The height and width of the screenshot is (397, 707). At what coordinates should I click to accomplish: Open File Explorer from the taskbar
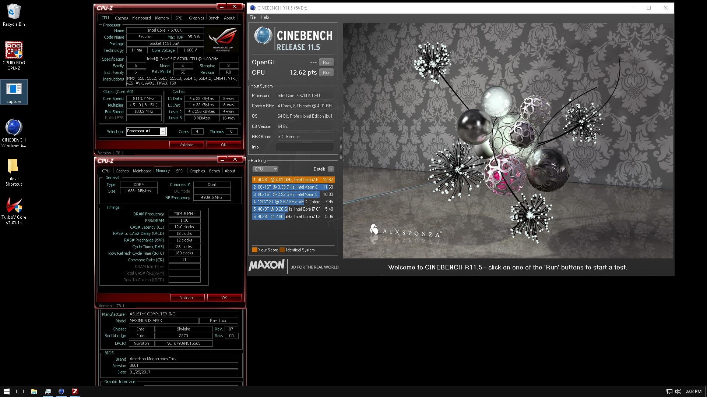pyautogui.click(x=34, y=391)
